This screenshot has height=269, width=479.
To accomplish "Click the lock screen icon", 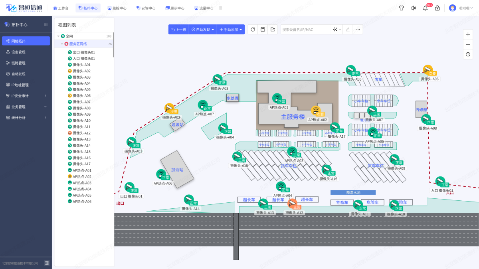I will click(x=437, y=8).
